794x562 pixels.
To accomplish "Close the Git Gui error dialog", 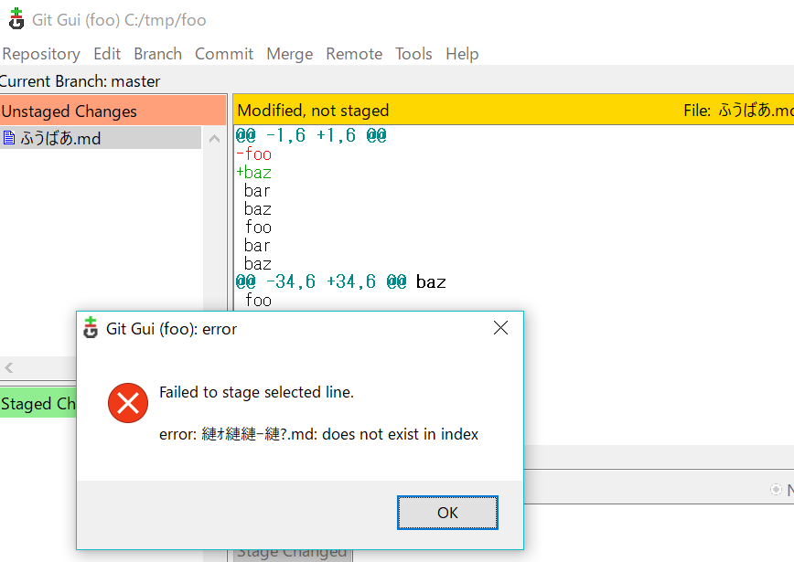I will point(500,328).
